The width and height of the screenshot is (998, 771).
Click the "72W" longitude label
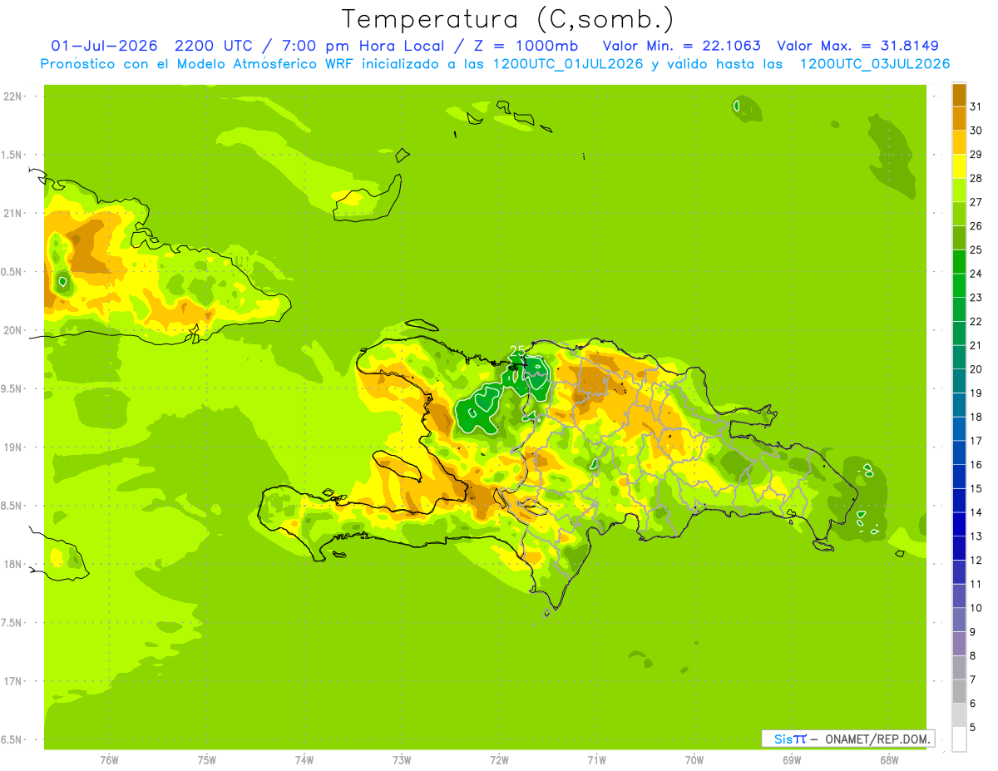(499, 760)
